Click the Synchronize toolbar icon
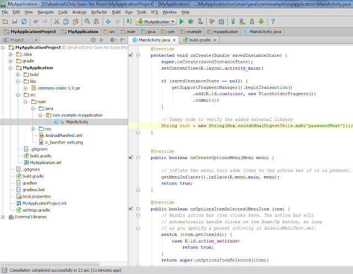This screenshot has height=274, width=353. pos(24,22)
